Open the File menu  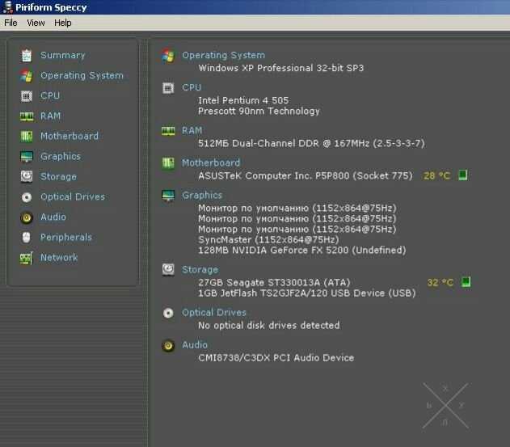click(11, 23)
